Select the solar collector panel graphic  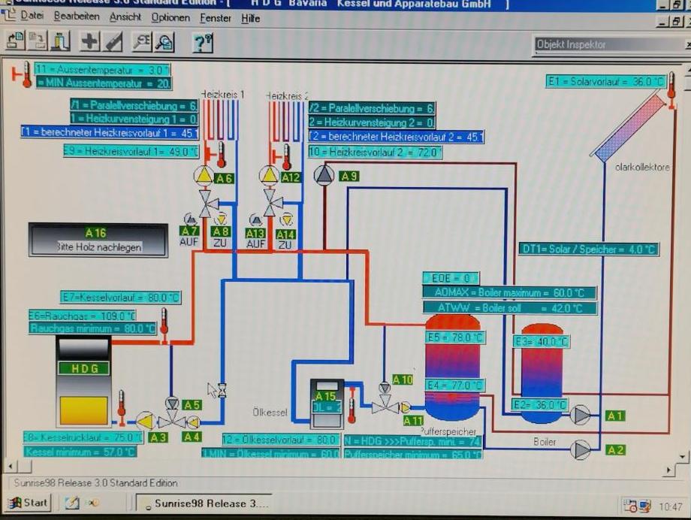click(x=629, y=128)
